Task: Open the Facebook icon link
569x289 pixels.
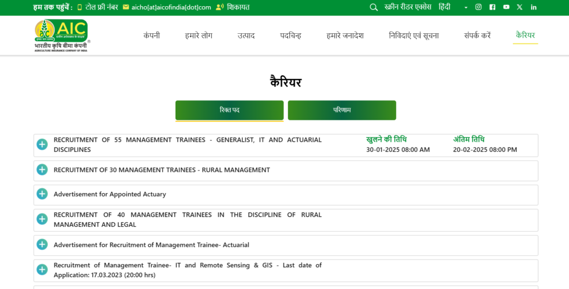Action: click(x=492, y=7)
